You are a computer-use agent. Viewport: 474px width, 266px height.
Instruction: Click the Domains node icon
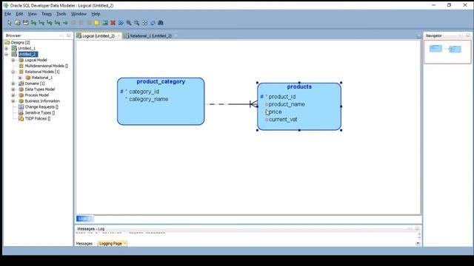pyautogui.click(x=21, y=83)
